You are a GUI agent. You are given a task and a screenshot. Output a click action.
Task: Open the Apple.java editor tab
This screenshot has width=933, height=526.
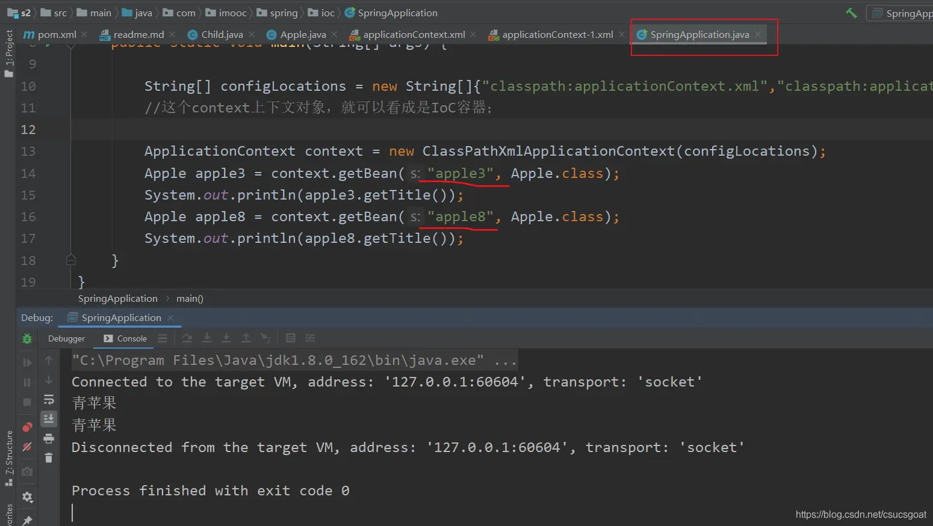(x=302, y=35)
